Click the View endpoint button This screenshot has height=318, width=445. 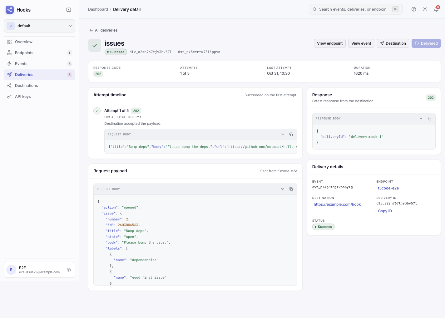point(330,43)
